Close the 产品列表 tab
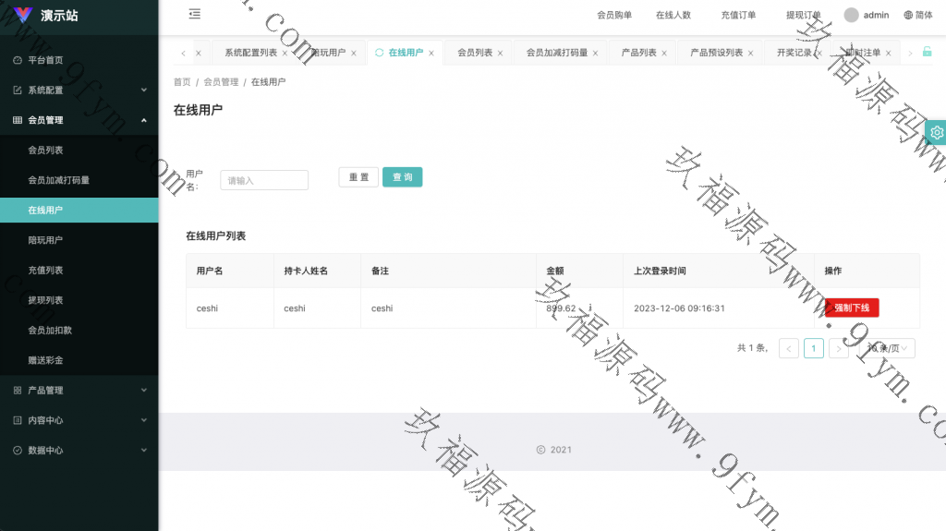Screen dimensions: 946x531 click(x=664, y=54)
